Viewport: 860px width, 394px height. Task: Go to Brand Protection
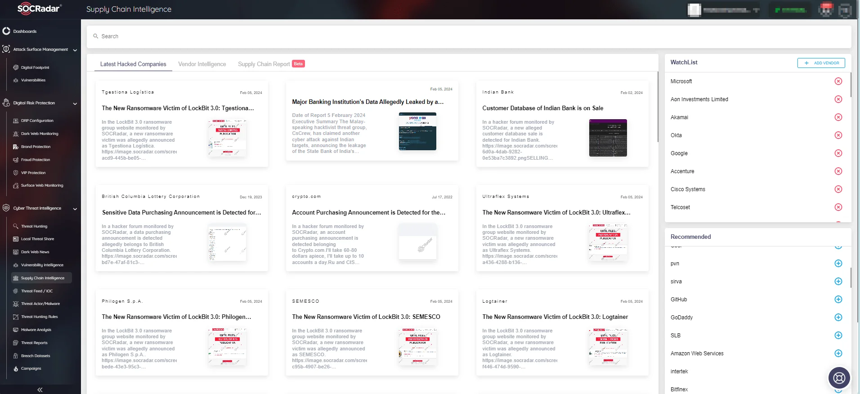click(36, 147)
